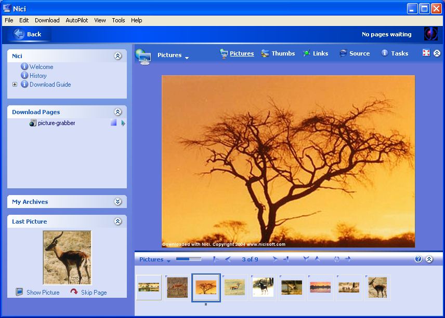Image resolution: width=445 pixels, height=318 pixels.
Task: Go to next picture arrow
Action: 274,259
